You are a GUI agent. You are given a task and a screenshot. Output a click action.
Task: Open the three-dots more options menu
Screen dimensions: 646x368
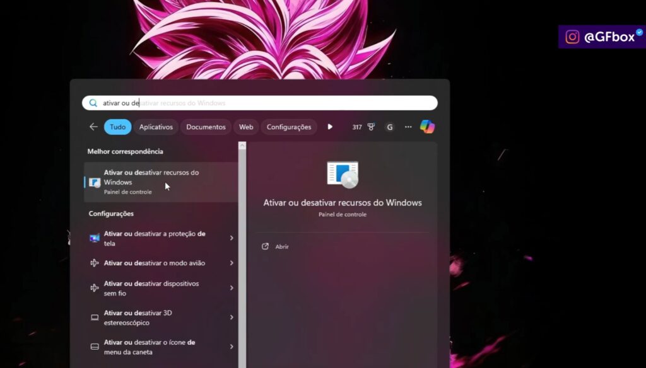tap(408, 127)
